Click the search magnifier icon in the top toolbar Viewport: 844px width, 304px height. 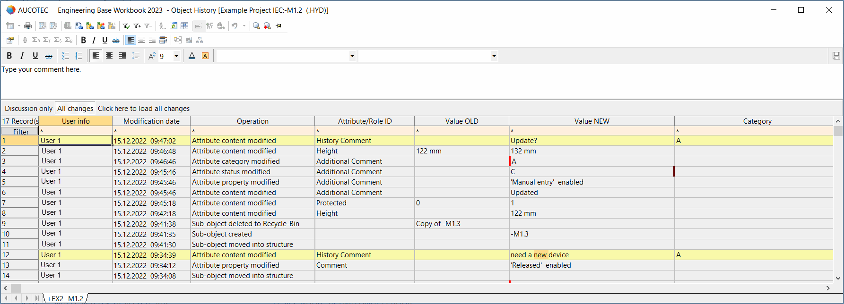(x=256, y=26)
